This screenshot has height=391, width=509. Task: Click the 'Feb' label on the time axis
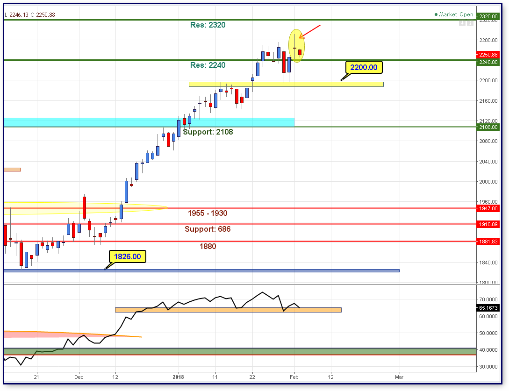294,377
